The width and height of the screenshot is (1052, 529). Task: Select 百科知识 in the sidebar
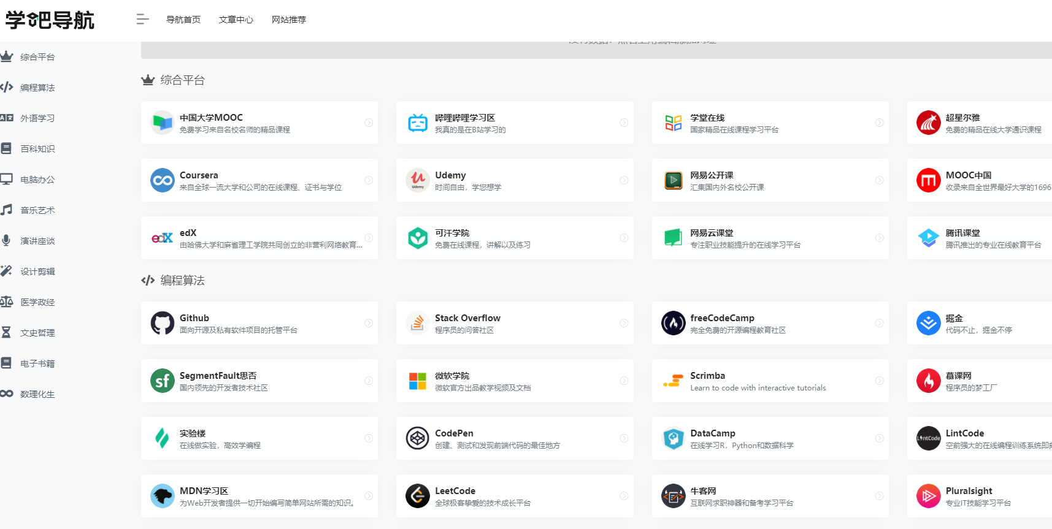point(37,149)
